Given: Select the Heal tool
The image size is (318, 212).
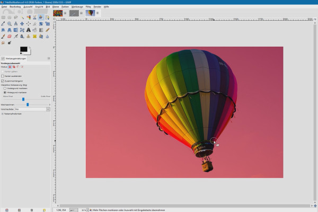Looking at the screenshot, I should (34, 37).
